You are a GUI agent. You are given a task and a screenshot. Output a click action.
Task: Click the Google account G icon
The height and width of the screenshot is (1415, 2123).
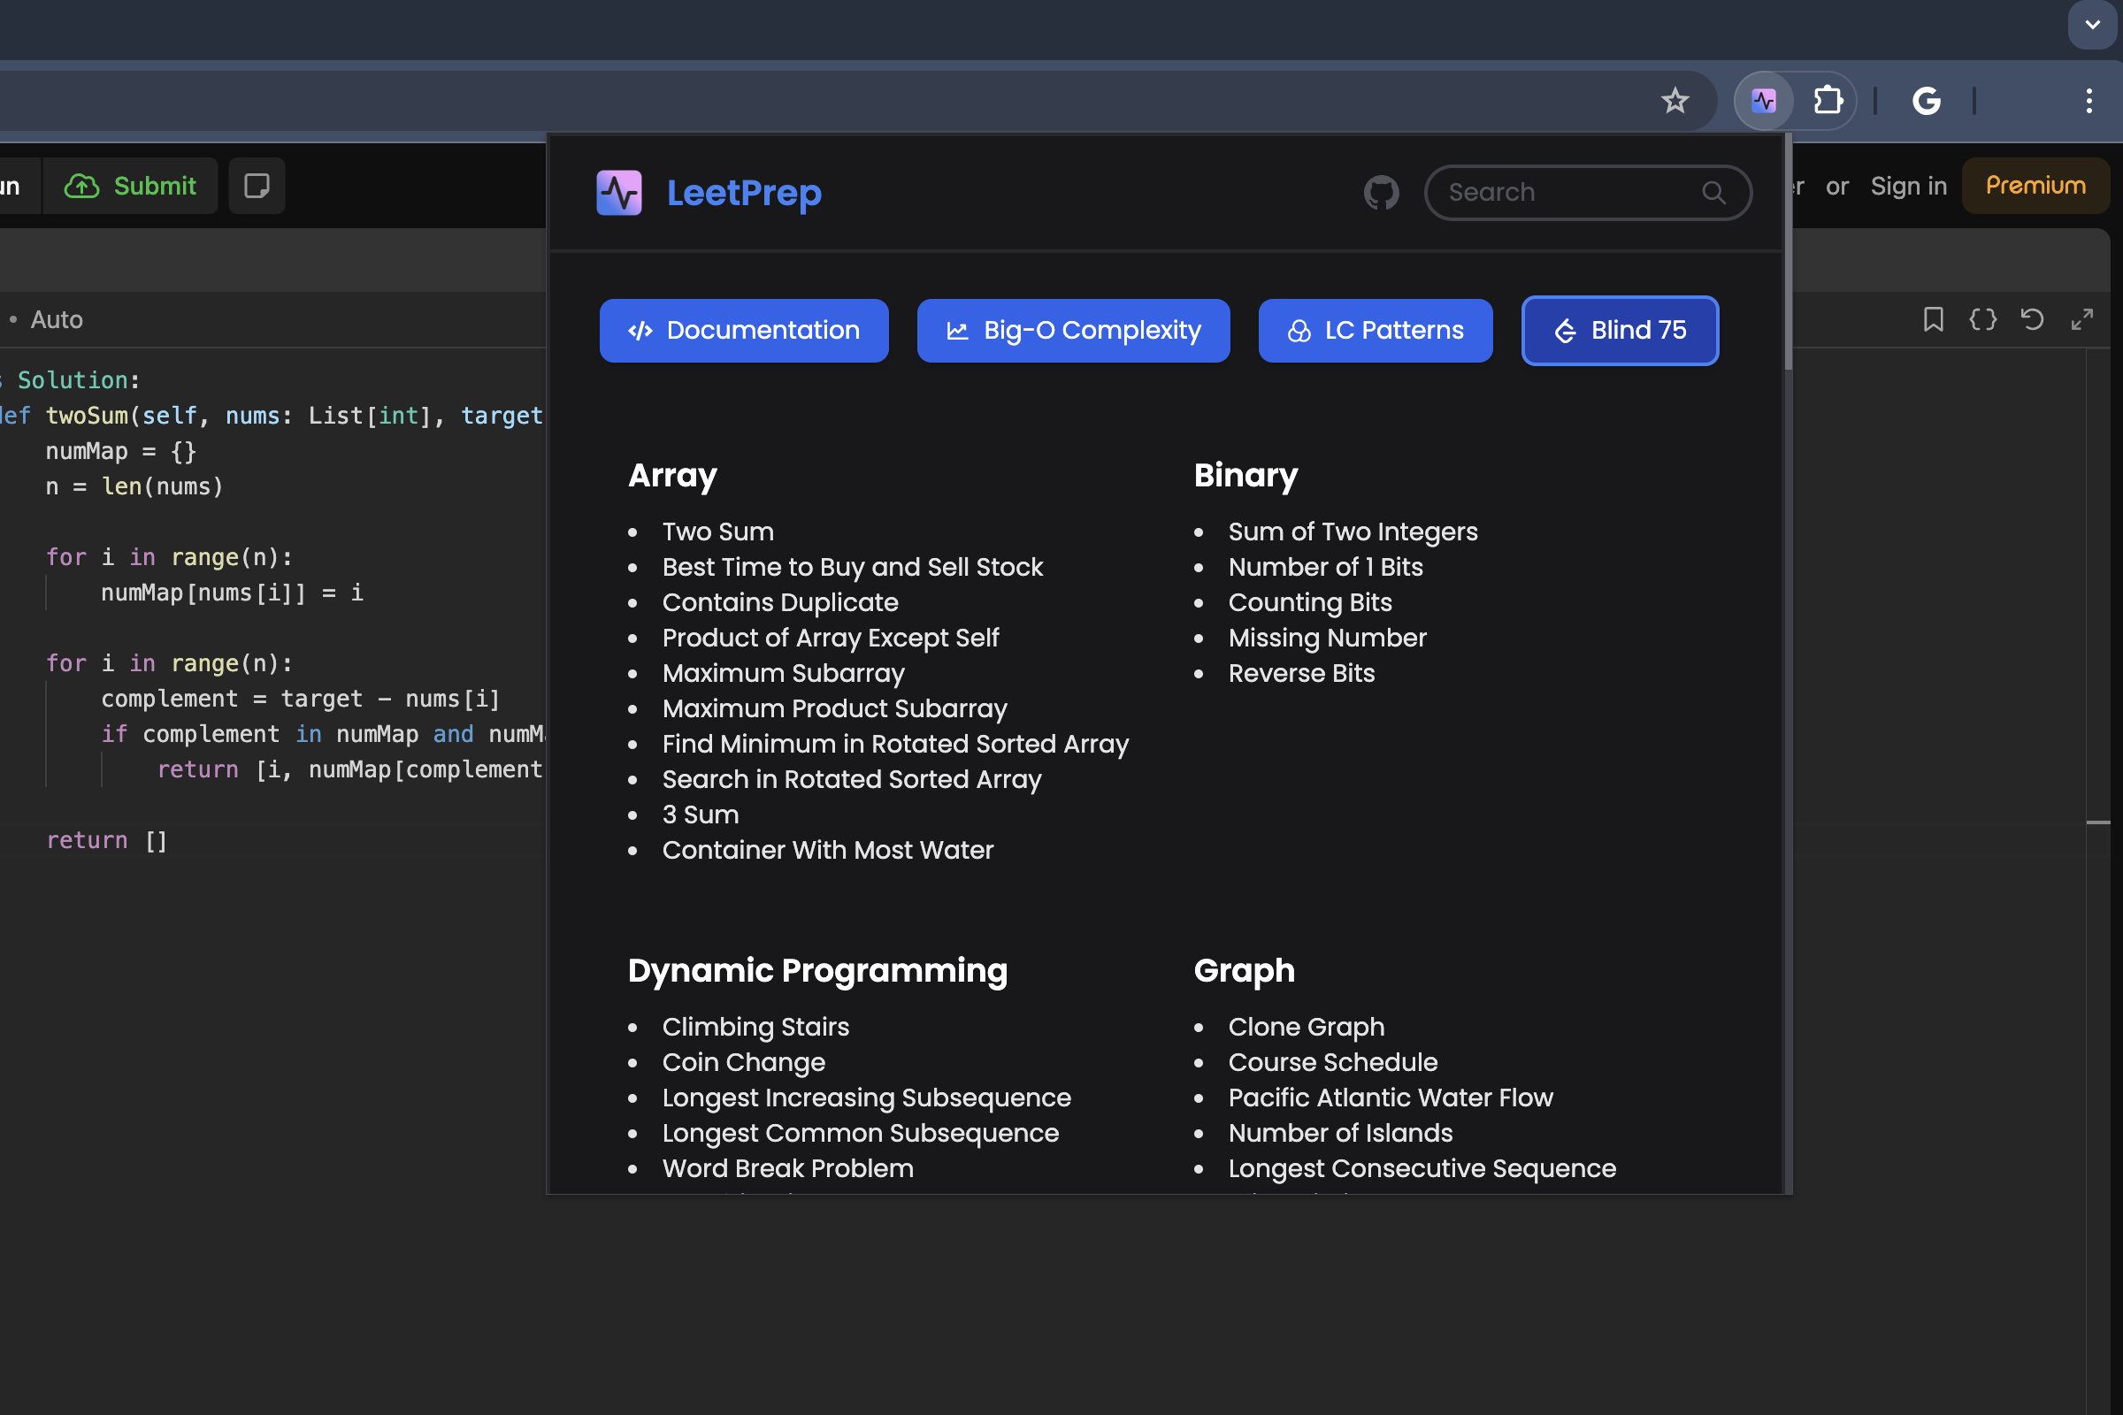pos(1927,100)
